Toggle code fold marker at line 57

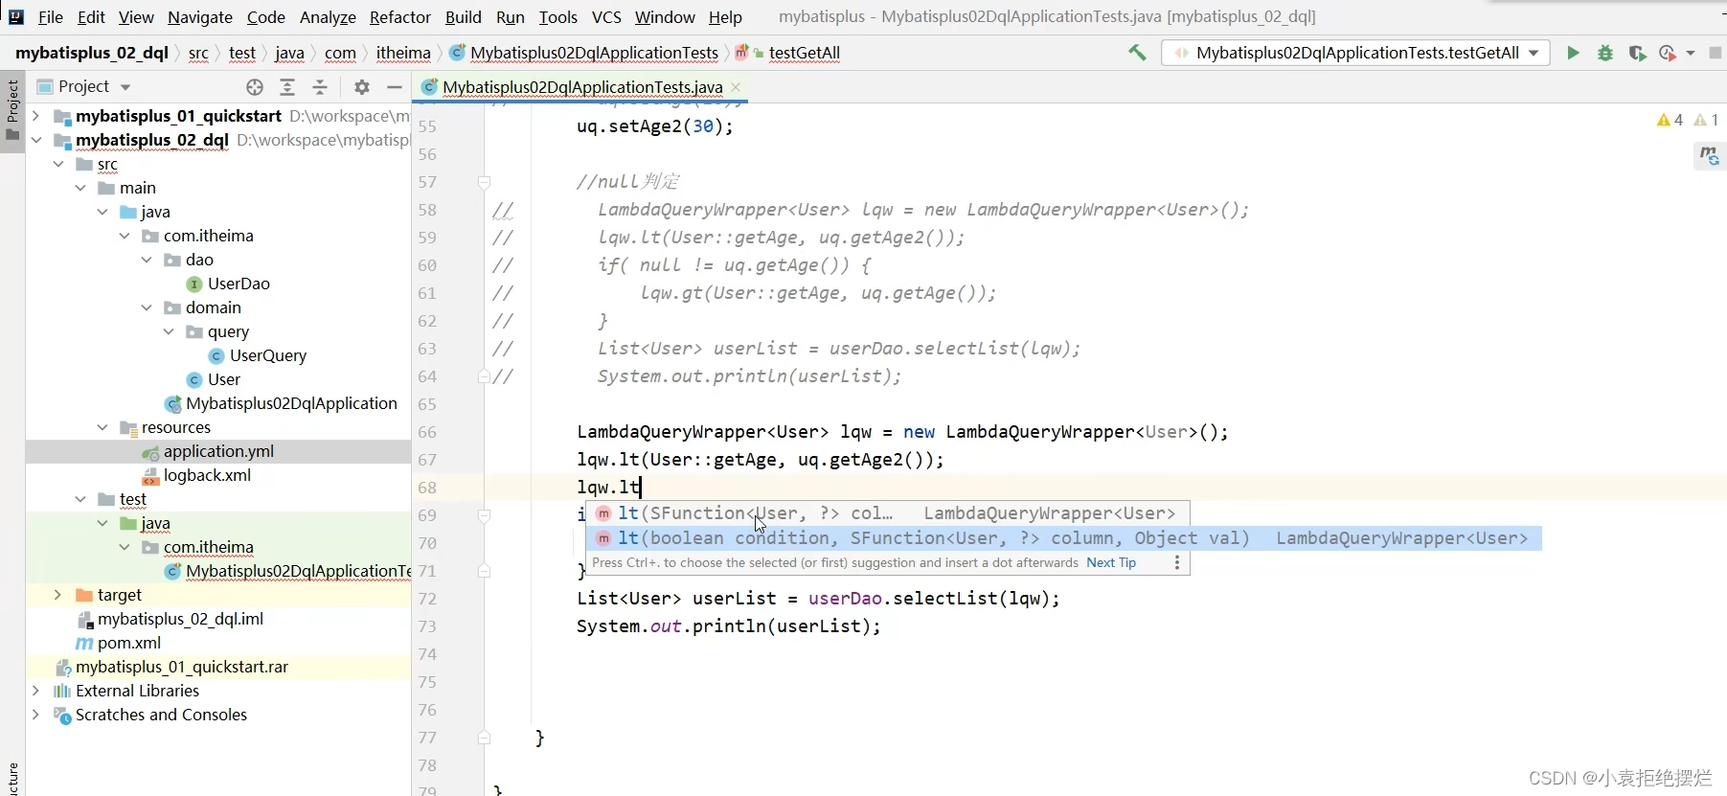tap(484, 182)
